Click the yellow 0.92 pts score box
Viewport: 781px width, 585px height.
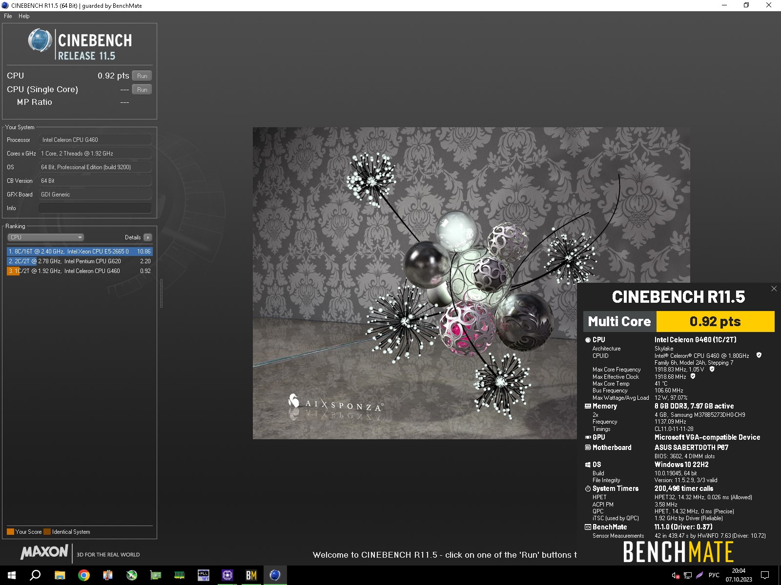pos(715,322)
